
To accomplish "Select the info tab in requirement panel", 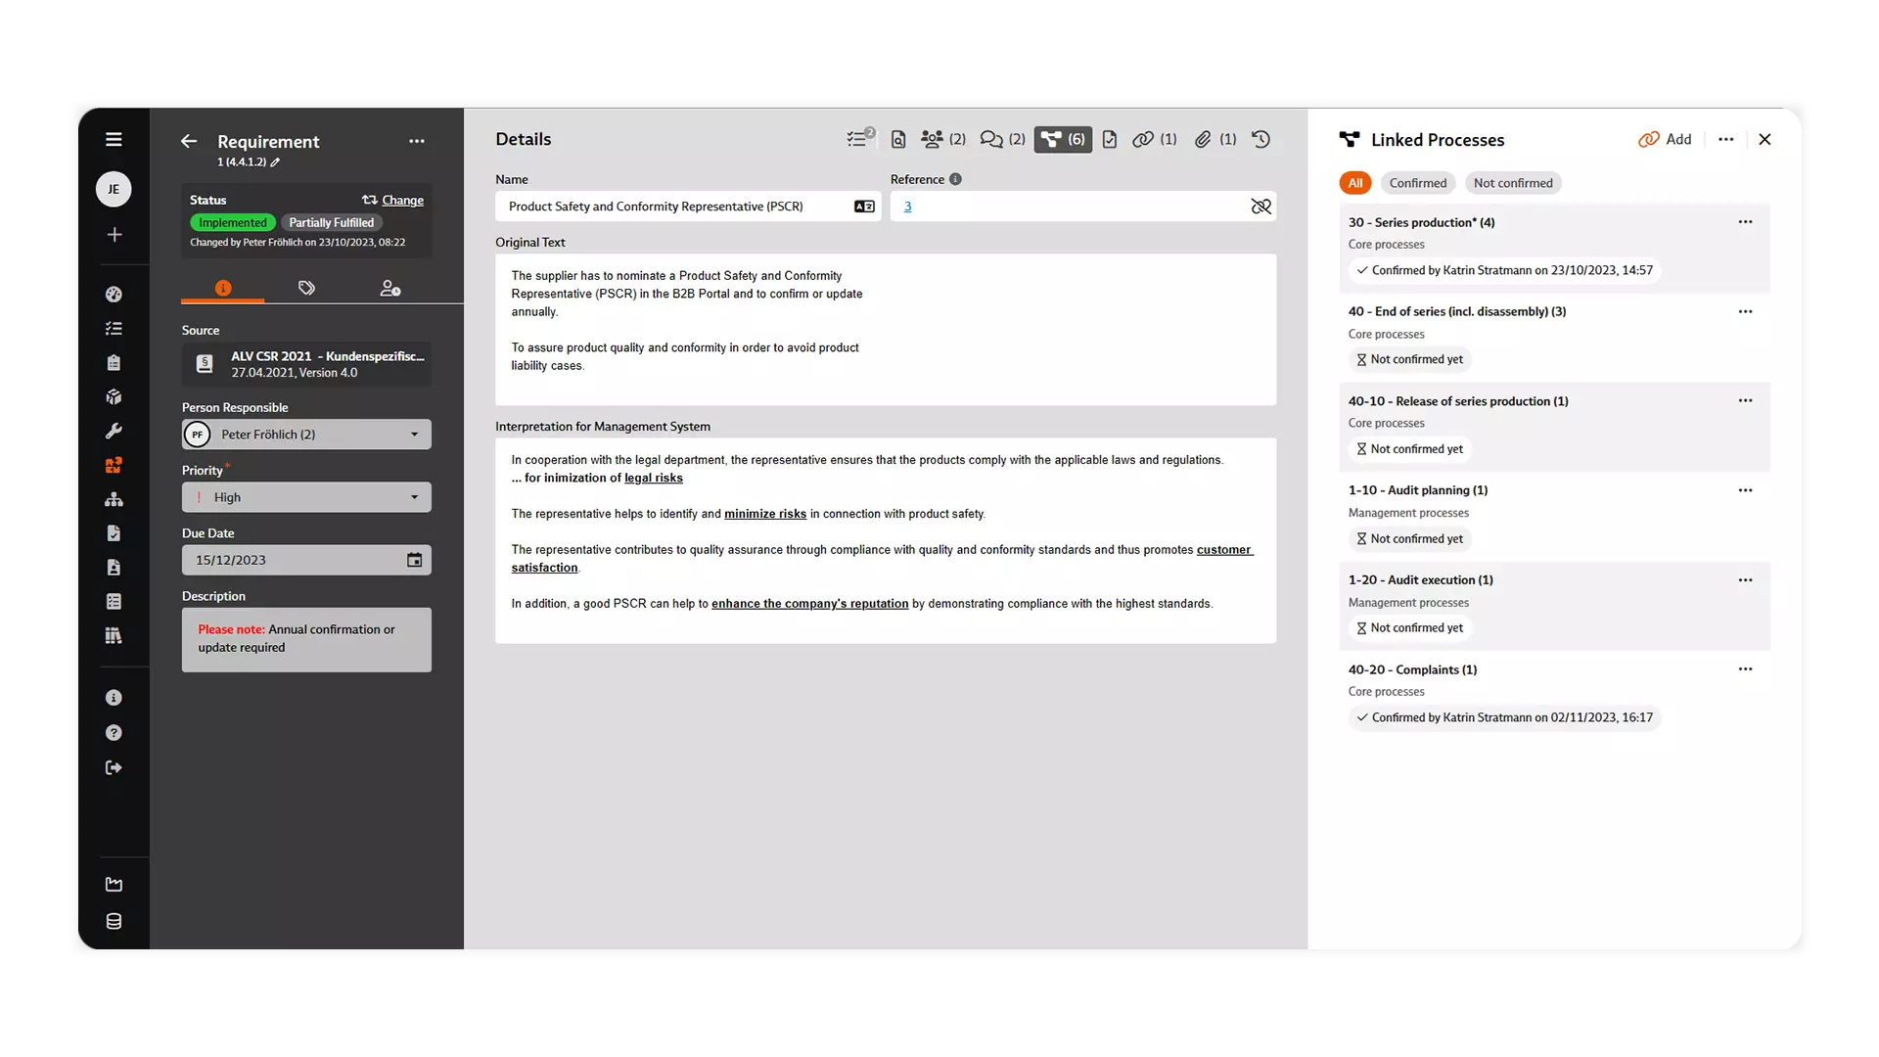I will pos(223,288).
